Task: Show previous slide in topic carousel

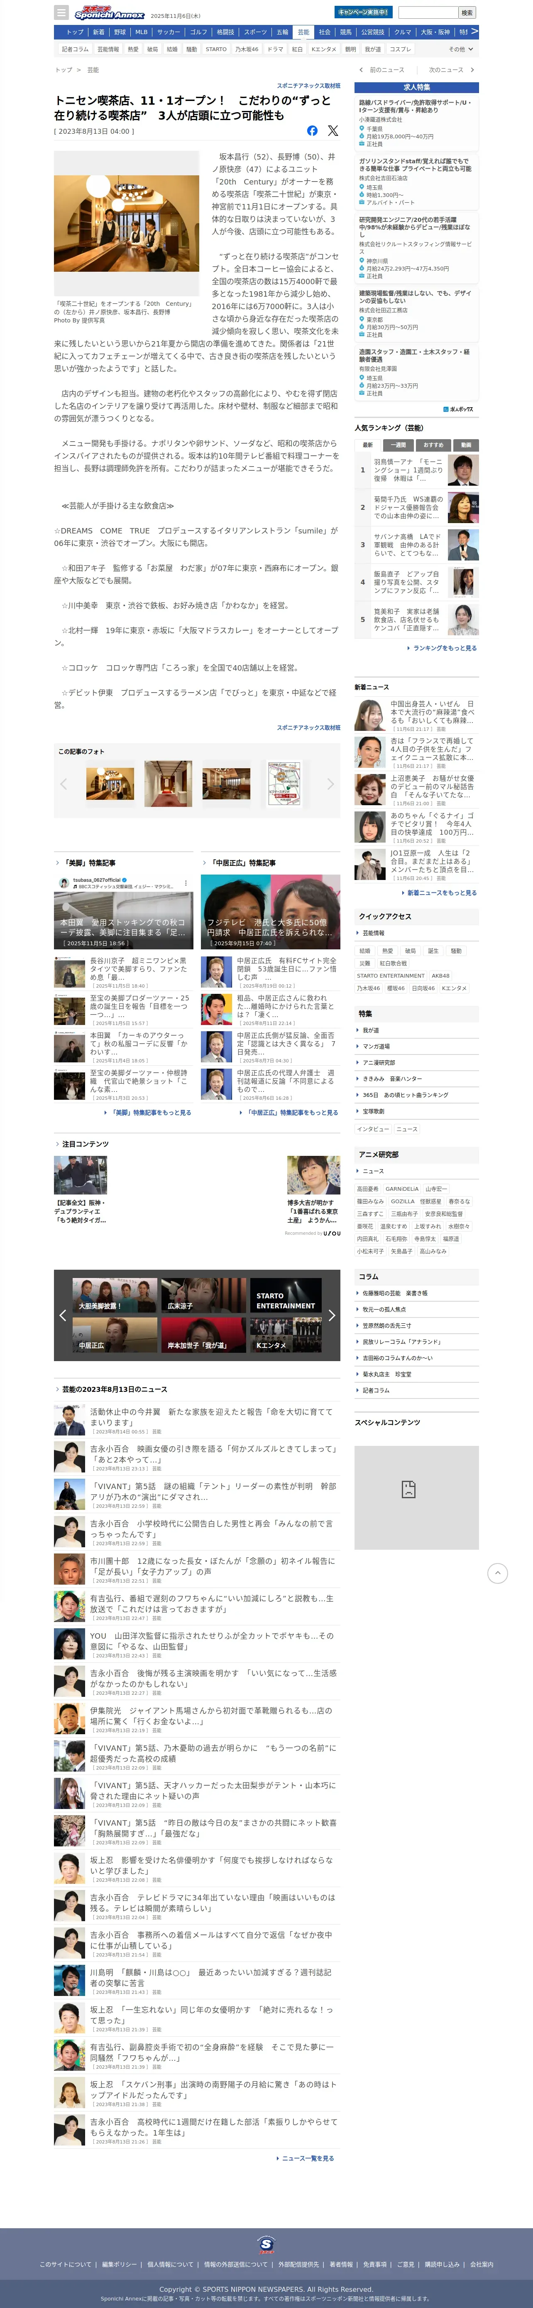Action: (x=63, y=1315)
